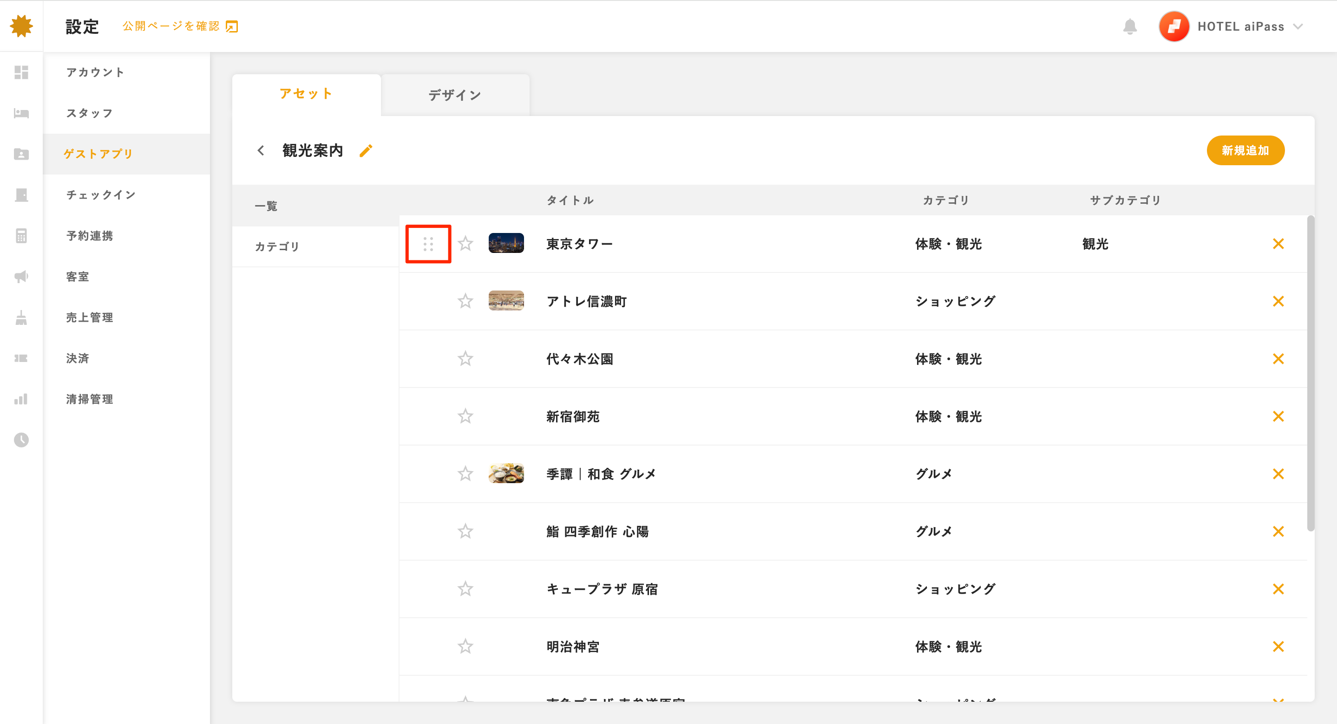Open the ticket icon in the left rail

21,358
